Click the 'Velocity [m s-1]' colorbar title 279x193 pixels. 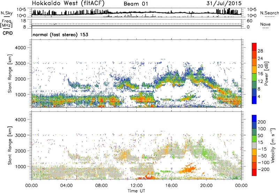coord(273,145)
